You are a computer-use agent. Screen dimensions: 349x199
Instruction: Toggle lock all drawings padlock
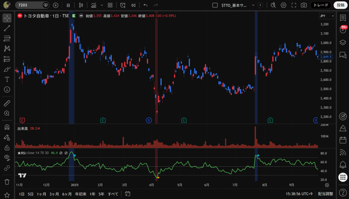pos(7,147)
